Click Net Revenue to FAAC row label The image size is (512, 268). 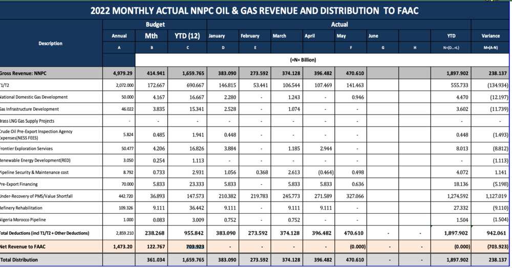(x=23, y=247)
